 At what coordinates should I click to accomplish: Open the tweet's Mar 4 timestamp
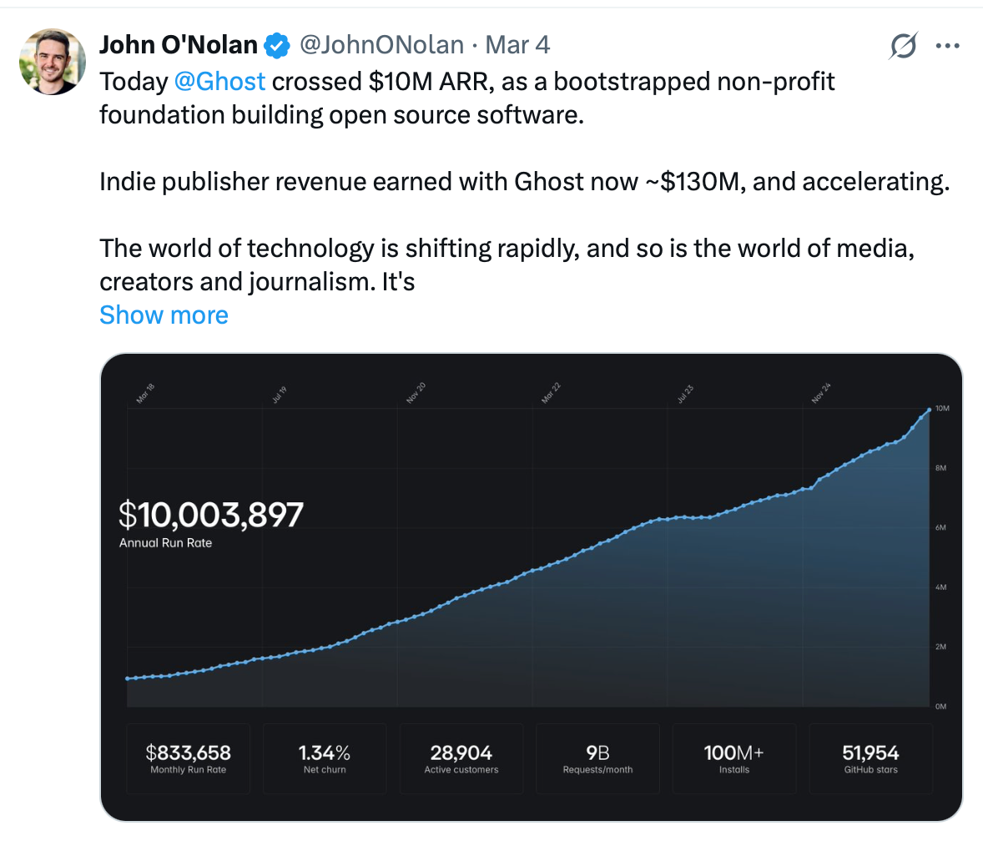click(517, 45)
